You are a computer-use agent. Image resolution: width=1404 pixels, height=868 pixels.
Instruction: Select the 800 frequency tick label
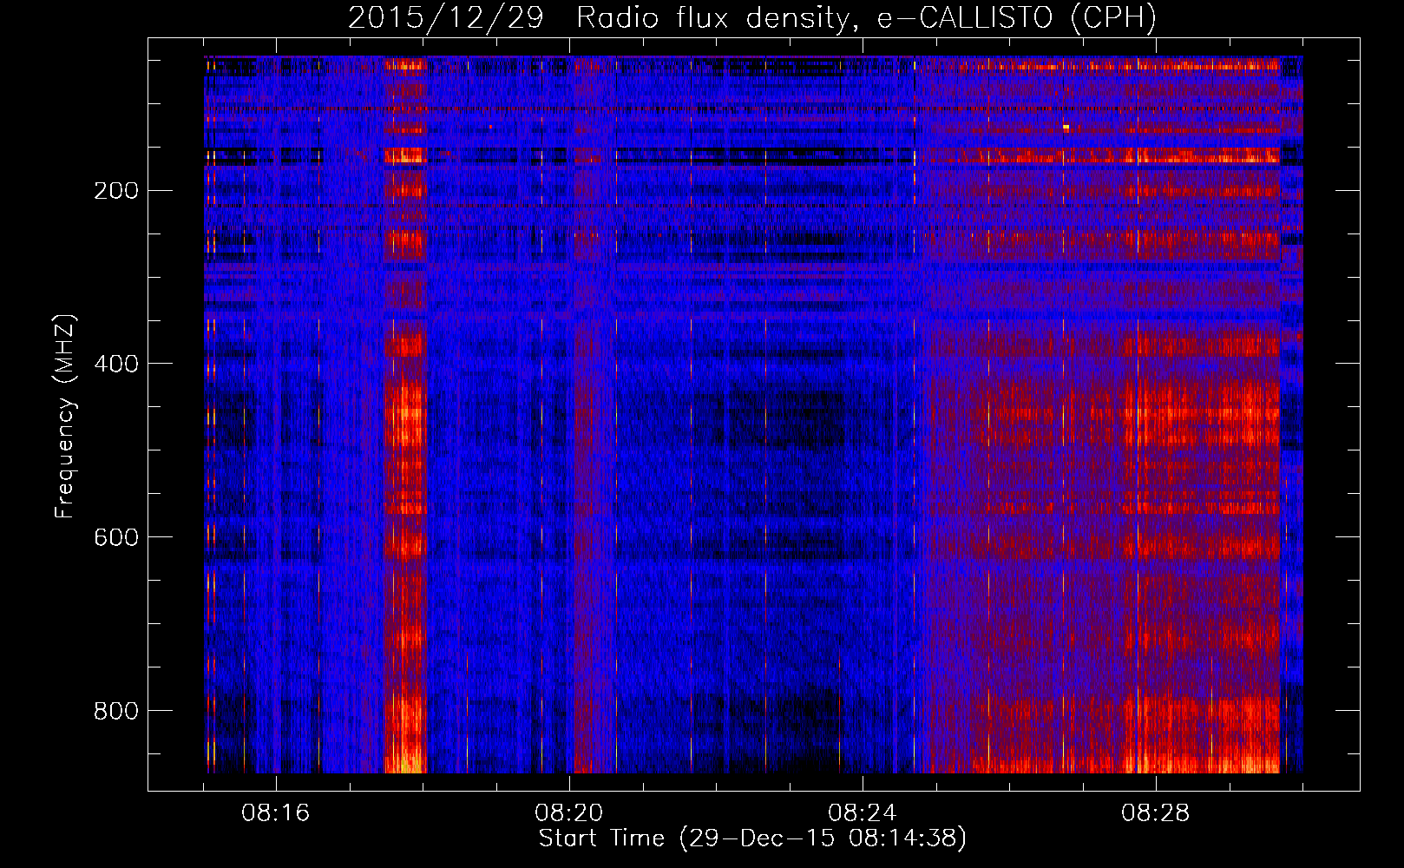pyautogui.click(x=116, y=711)
